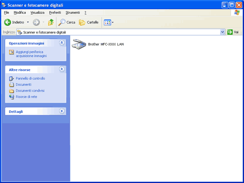Open the views button in toolbar
Viewport: 244px width, 183px height.
[x=109, y=22]
